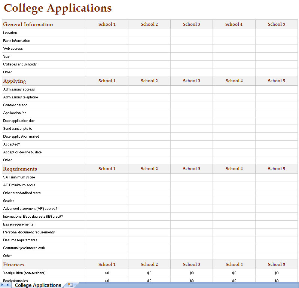Image resolution: width=299 pixels, height=288 pixels.
Task: Select the Date application mailed row label
Action: pos(21,137)
